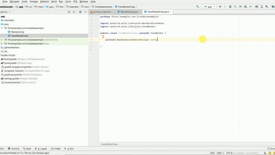The width and height of the screenshot is (275, 155).
Task: Click the src breadcrumb in navigation bar
Action: [x=29, y=7]
